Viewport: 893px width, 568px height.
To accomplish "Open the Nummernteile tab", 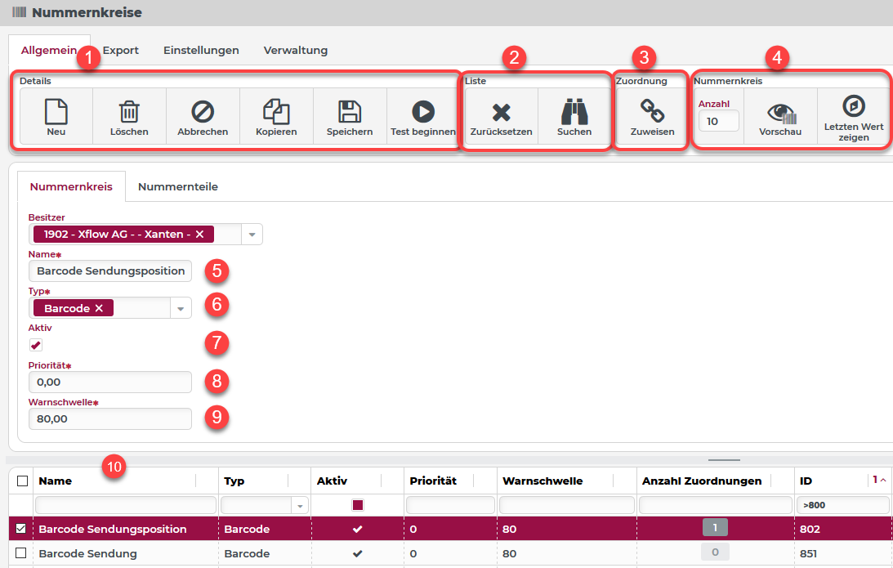I will (177, 187).
